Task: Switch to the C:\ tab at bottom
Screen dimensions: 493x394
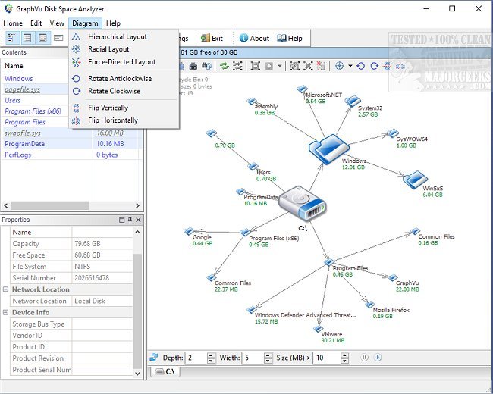Action: click(165, 372)
